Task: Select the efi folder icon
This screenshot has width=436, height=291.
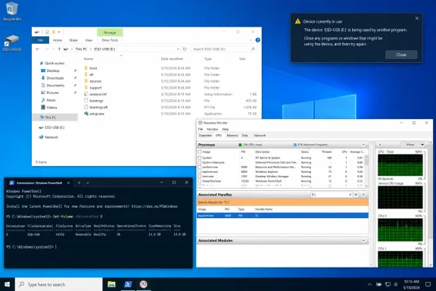Action: point(86,74)
